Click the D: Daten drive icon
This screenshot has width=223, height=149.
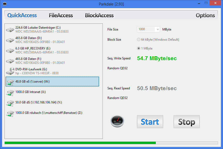tap(10, 40)
